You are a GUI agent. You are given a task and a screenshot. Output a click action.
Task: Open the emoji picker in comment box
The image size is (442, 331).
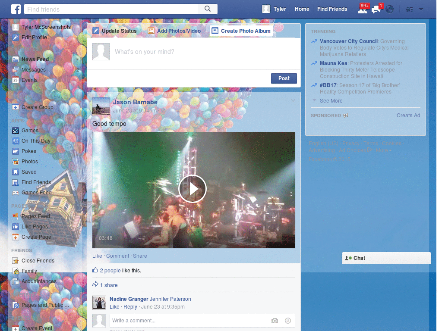click(287, 321)
